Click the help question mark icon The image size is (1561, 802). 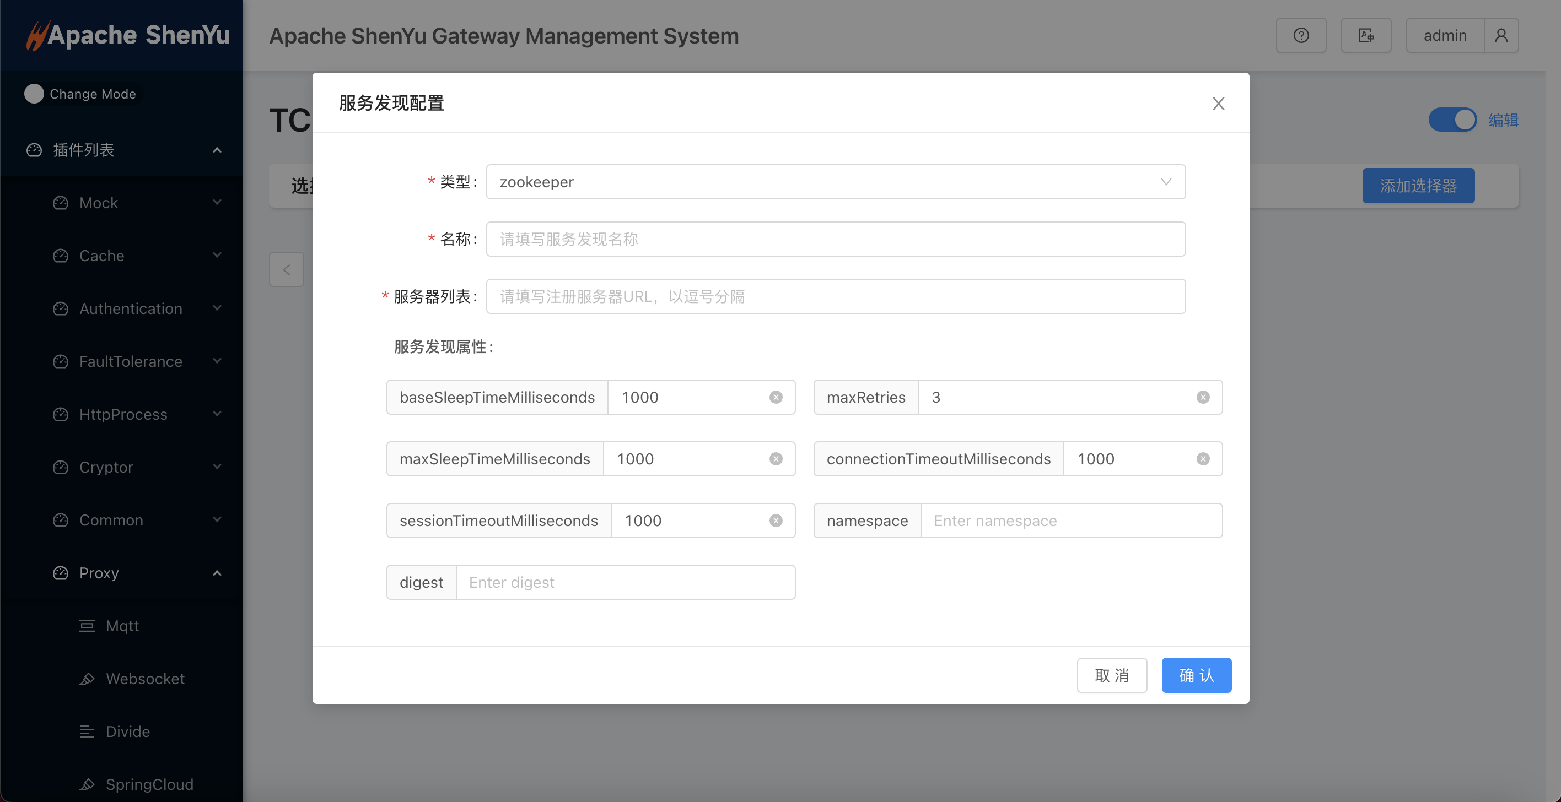click(x=1300, y=35)
